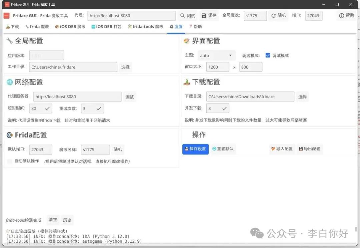Screen dimensions: 360x248
Task: Click the toolbar 端口 port field
Action: coord(314,16)
